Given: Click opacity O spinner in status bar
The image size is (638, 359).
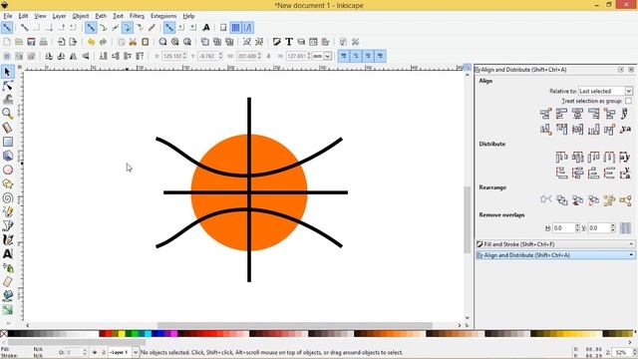Looking at the screenshot, I should 84,352.
